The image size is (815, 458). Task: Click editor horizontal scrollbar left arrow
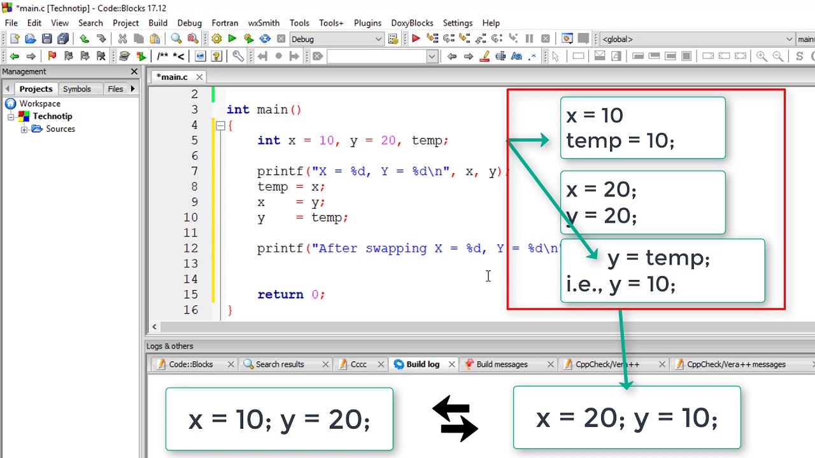[154, 327]
